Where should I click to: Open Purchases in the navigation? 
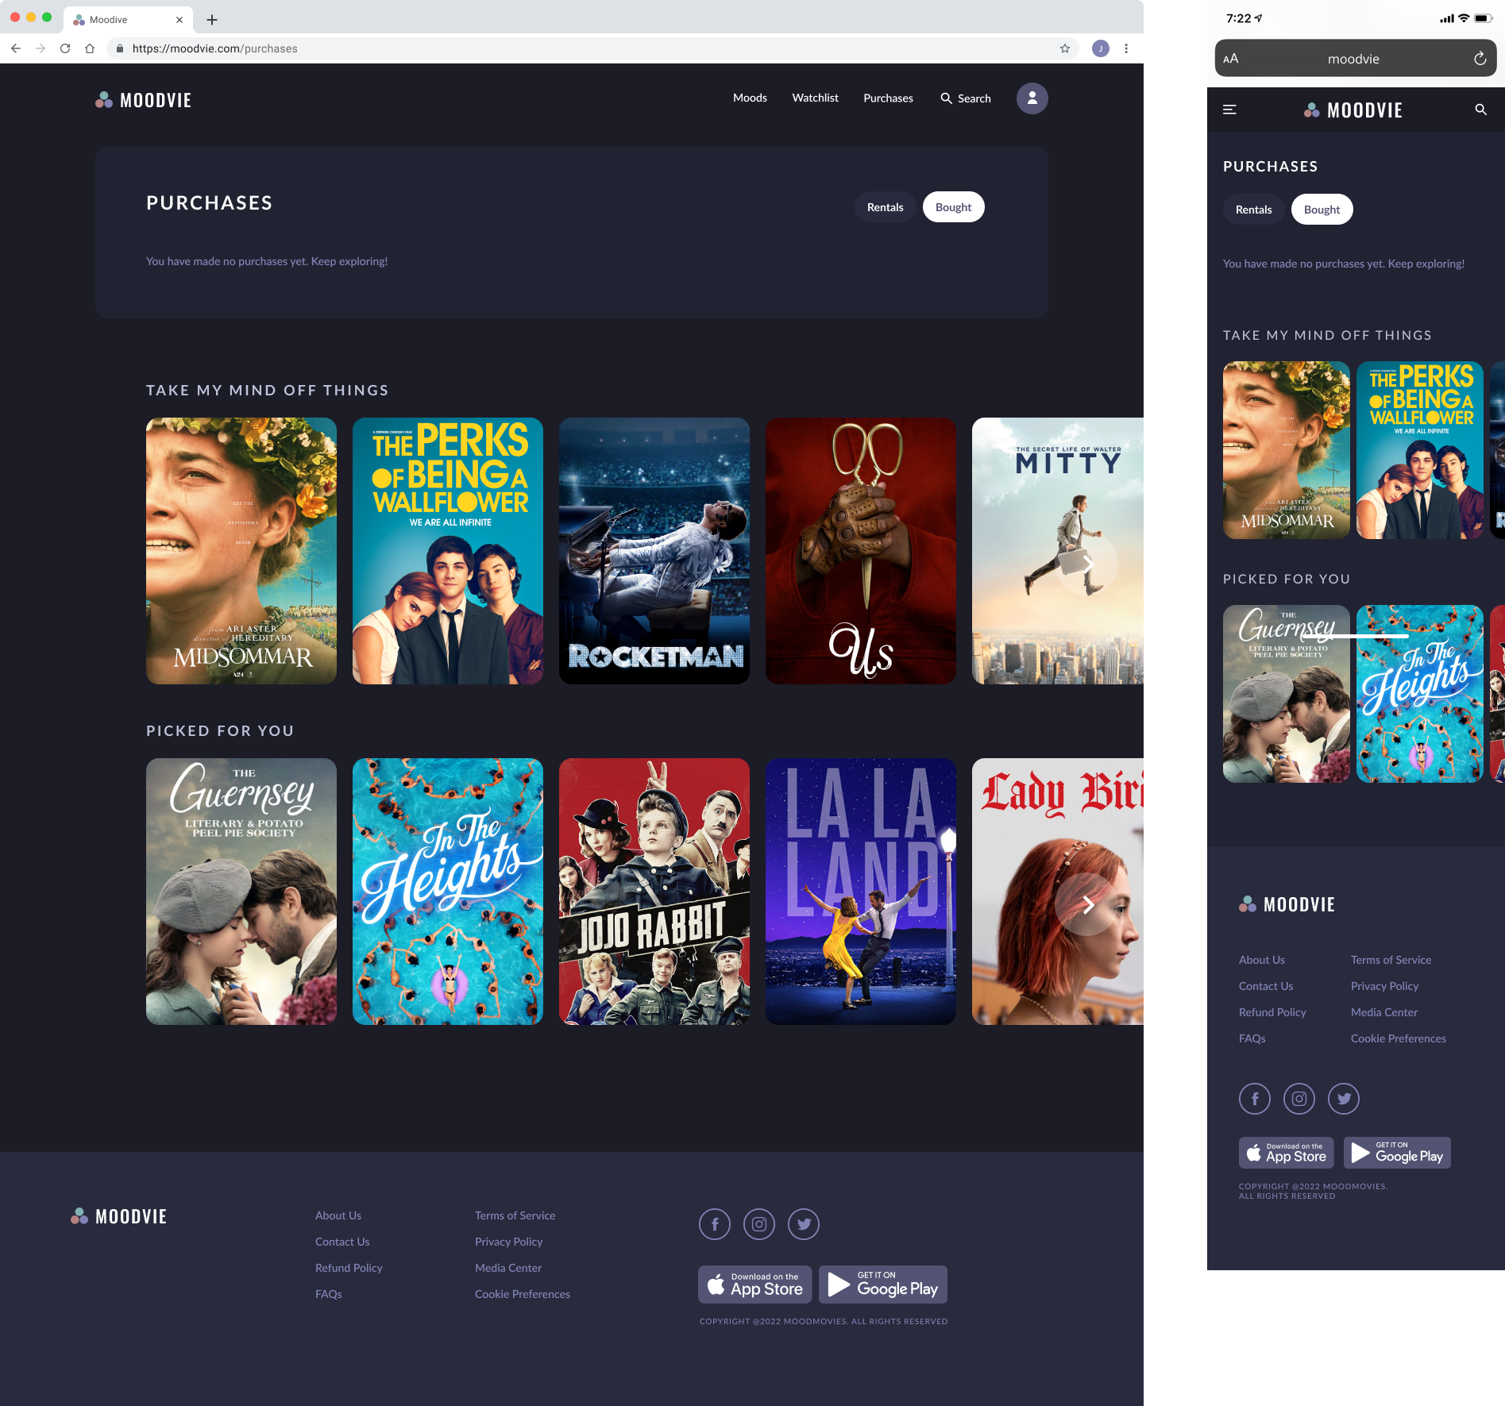pyautogui.click(x=888, y=98)
